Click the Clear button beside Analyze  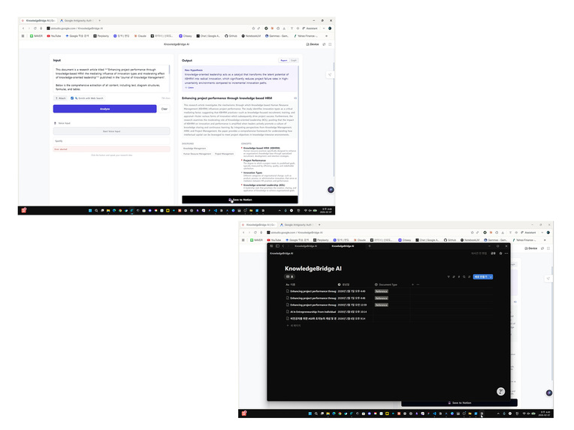coord(165,109)
